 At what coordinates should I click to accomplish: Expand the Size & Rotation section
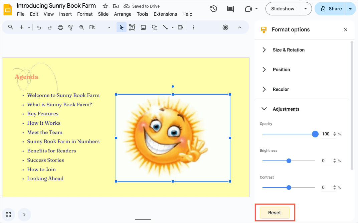click(x=289, y=50)
